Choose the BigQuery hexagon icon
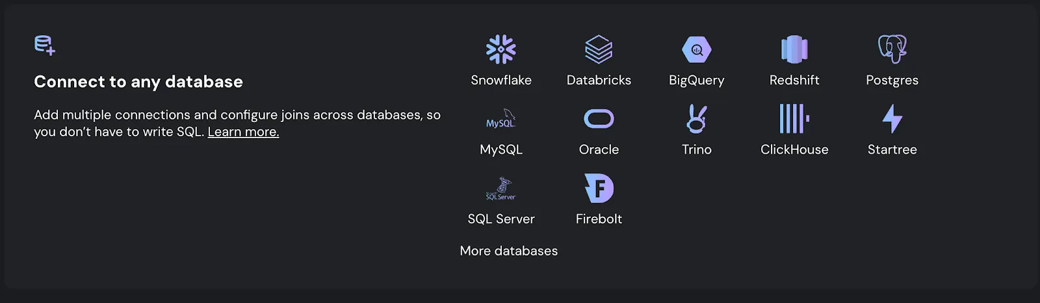 click(x=697, y=49)
